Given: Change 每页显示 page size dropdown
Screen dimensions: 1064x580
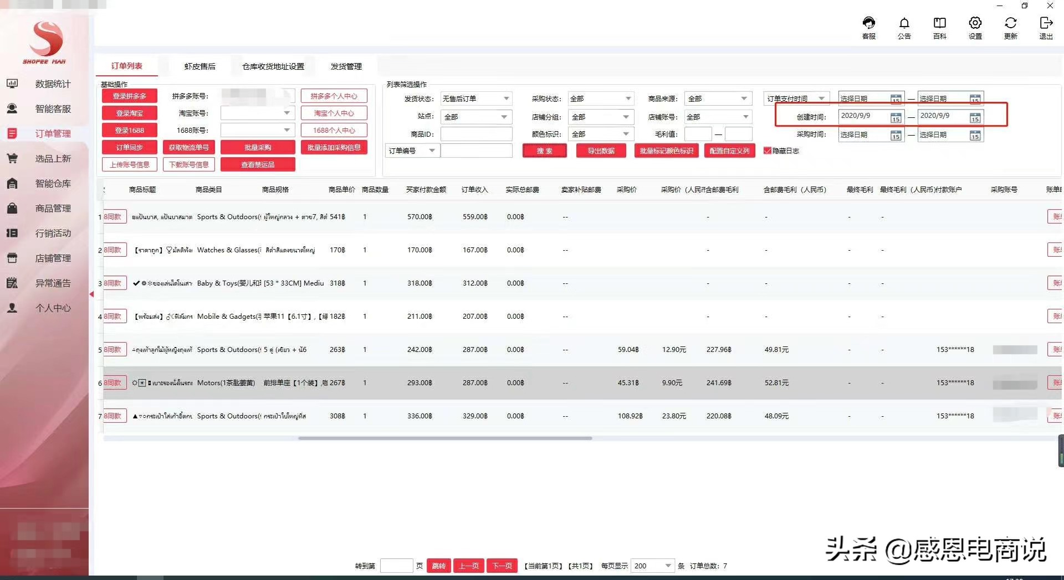Looking at the screenshot, I should [653, 566].
